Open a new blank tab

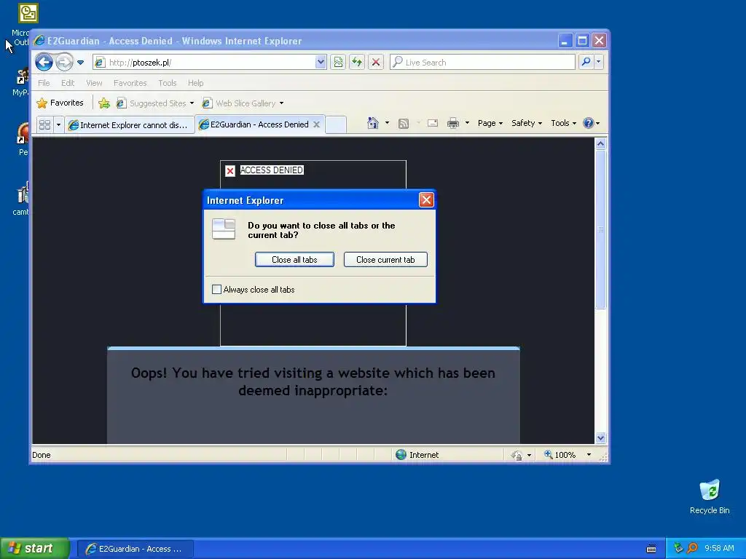point(336,125)
